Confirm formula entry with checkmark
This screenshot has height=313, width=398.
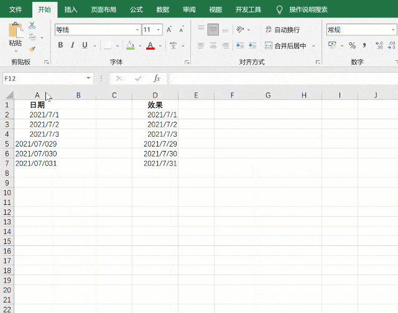tap(138, 78)
